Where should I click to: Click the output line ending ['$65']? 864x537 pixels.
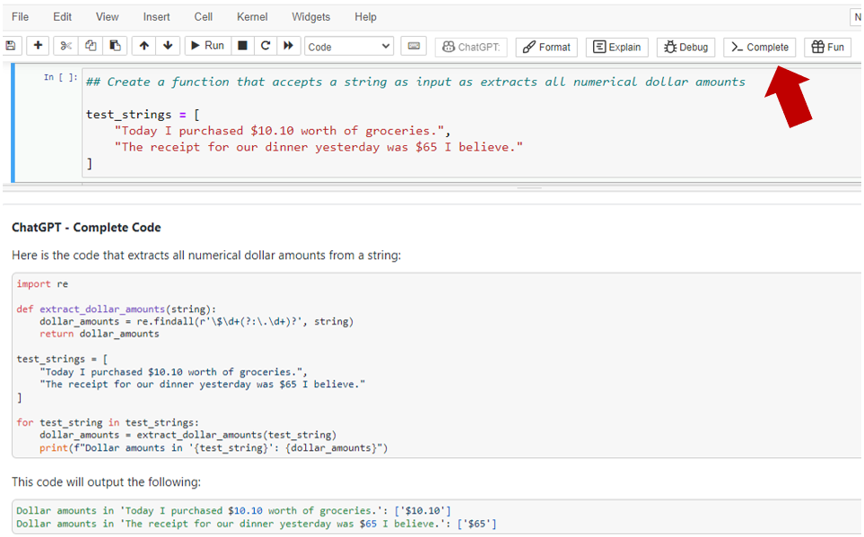[x=257, y=524]
